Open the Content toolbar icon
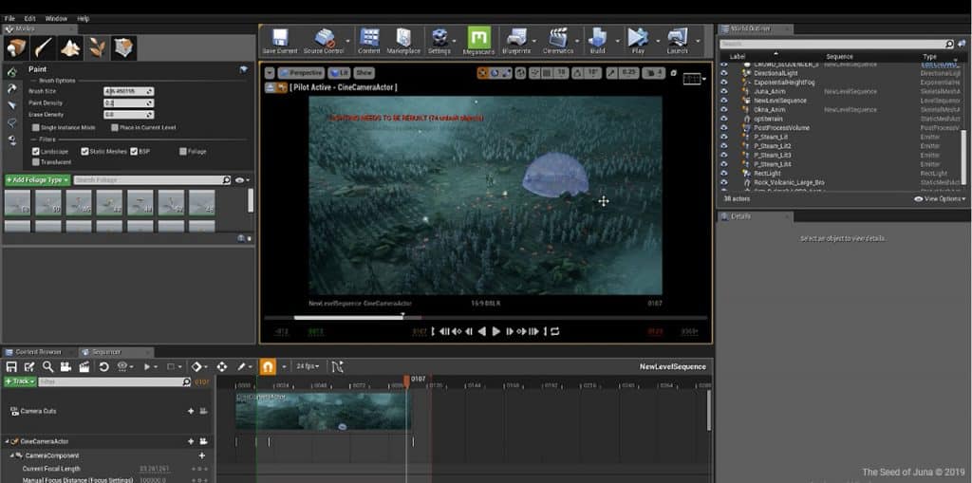 coord(369,41)
